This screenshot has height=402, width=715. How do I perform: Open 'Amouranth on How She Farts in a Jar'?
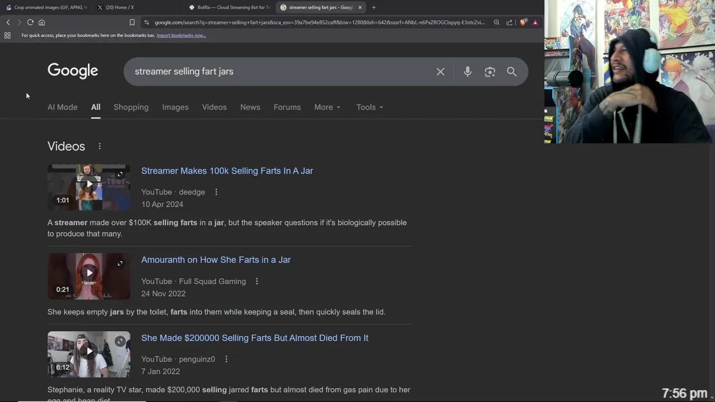click(x=216, y=260)
